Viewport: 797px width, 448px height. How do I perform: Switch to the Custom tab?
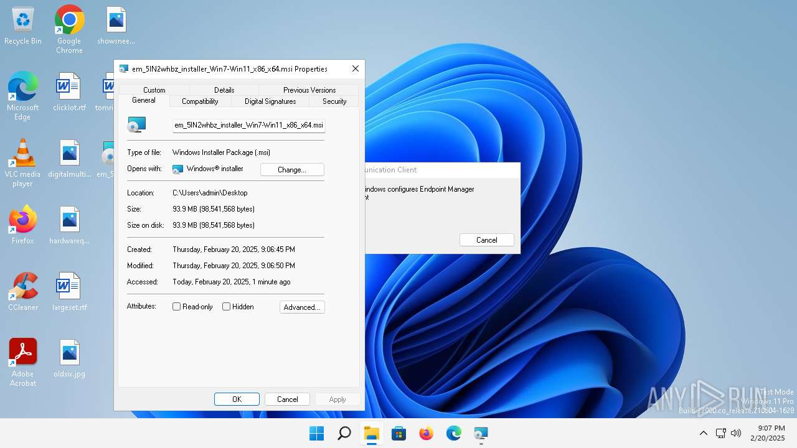click(154, 90)
